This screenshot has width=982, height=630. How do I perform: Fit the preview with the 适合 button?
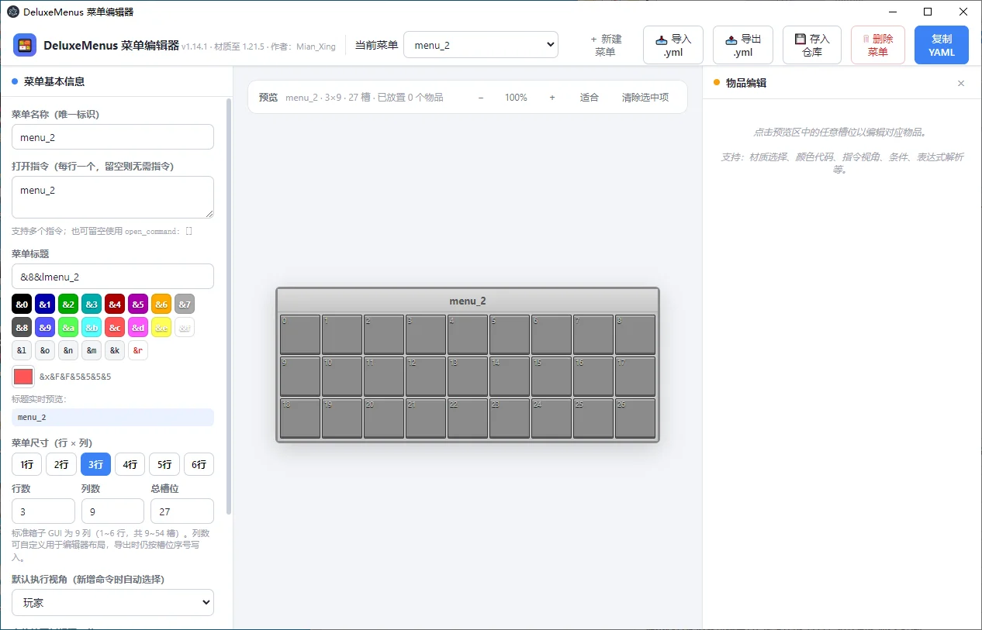tap(590, 98)
